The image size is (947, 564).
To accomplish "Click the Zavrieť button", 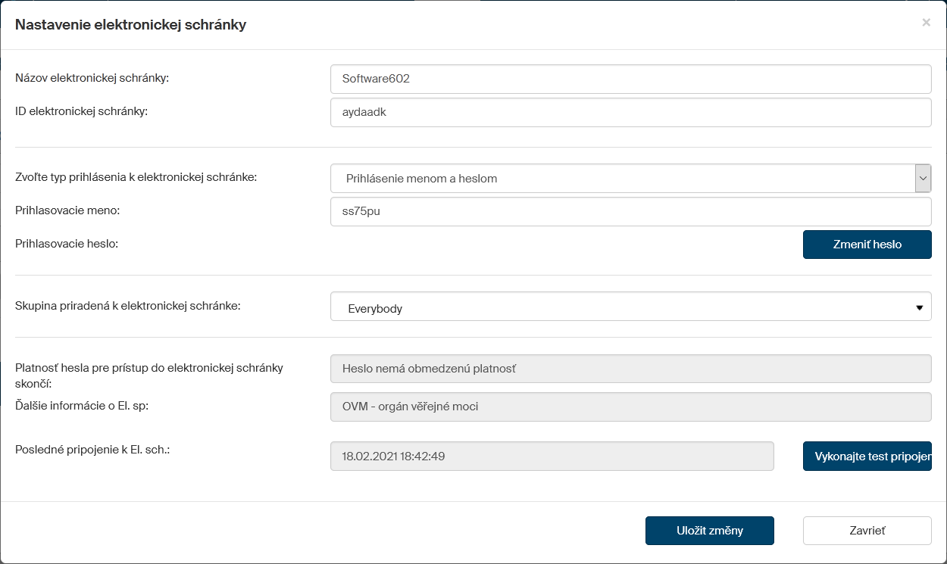I will click(867, 531).
